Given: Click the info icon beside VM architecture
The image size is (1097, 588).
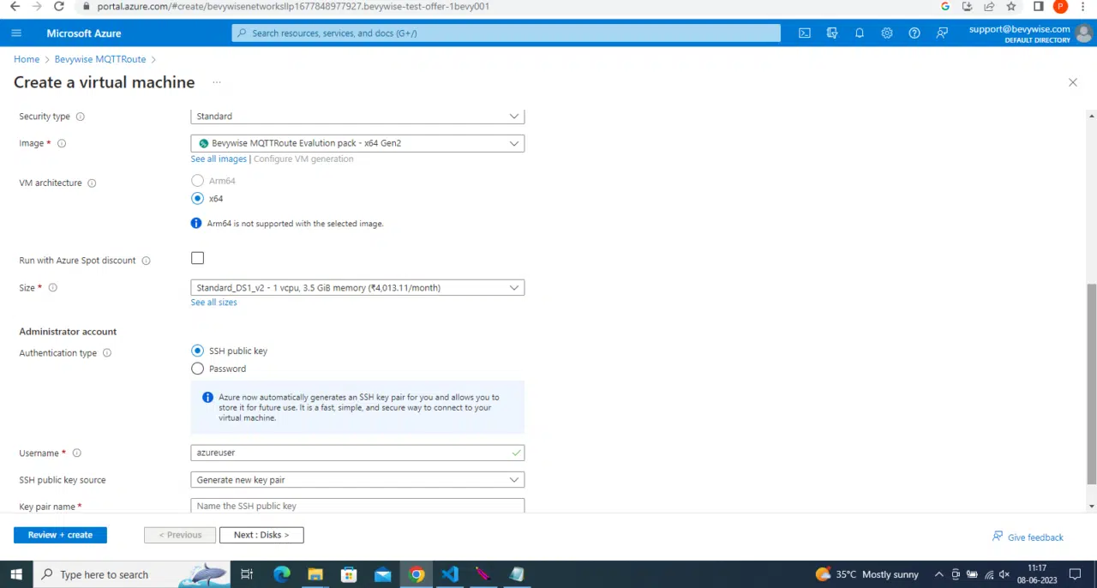Looking at the screenshot, I should point(92,183).
